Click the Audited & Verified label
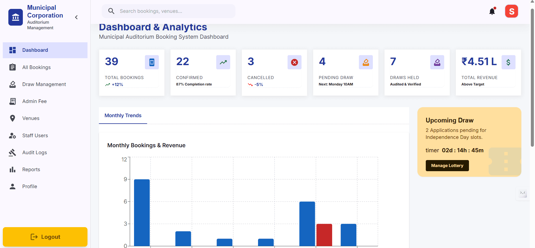The width and height of the screenshot is (535, 248). [x=405, y=84]
